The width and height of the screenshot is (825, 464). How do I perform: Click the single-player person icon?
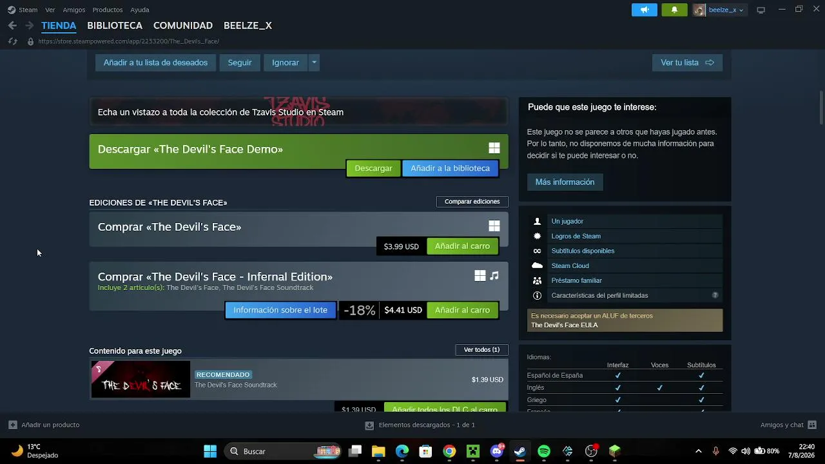pyautogui.click(x=537, y=221)
